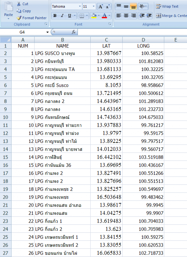The width and height of the screenshot is (187, 257).
Task: Open the Orientation text rotation menu
Action: point(143,6)
